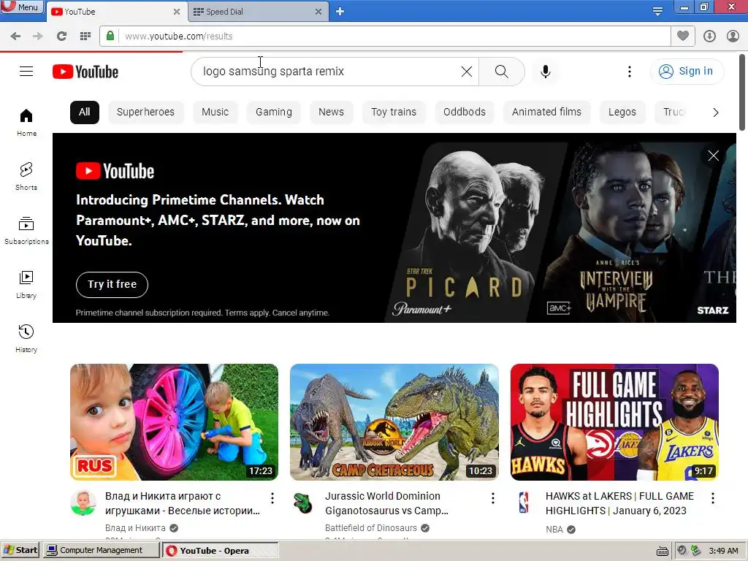
Task: Select the News filter chip
Action: pyautogui.click(x=331, y=112)
